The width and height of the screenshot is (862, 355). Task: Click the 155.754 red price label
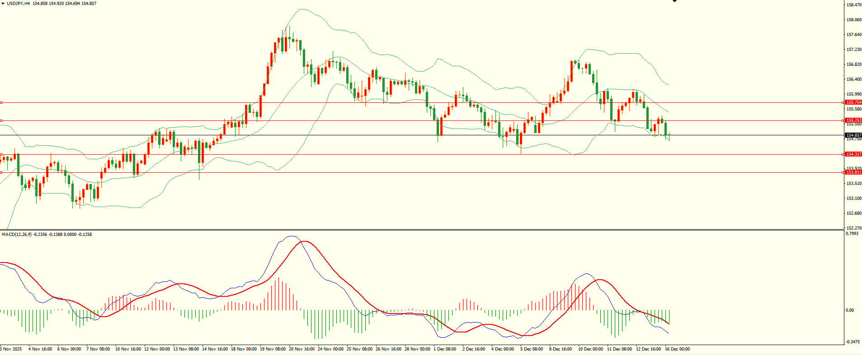(x=853, y=102)
